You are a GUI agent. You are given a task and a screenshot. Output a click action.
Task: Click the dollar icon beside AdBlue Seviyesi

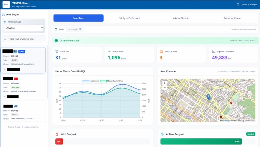[x=162, y=134]
